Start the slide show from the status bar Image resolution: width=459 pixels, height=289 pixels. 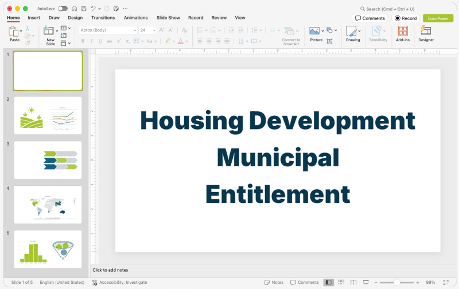pos(366,282)
